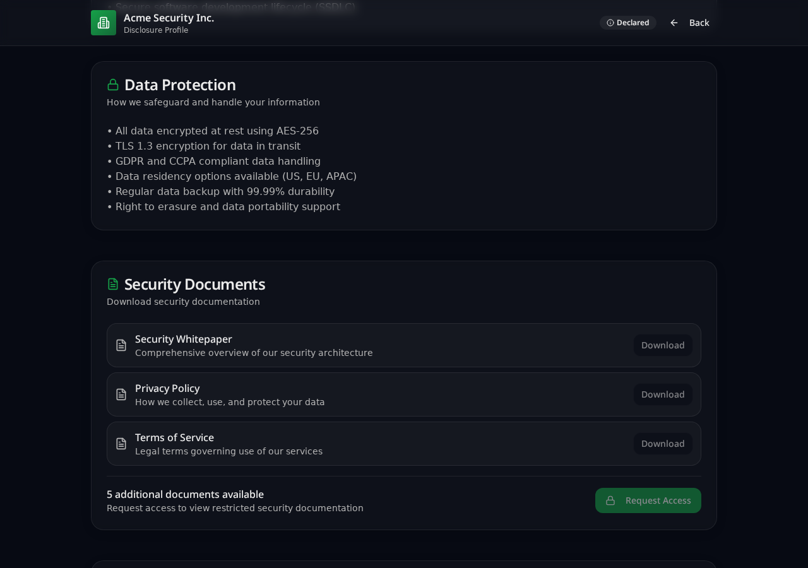Click the lock icon beside Data Protection
Image resolution: width=808 pixels, height=568 pixels.
(x=113, y=85)
